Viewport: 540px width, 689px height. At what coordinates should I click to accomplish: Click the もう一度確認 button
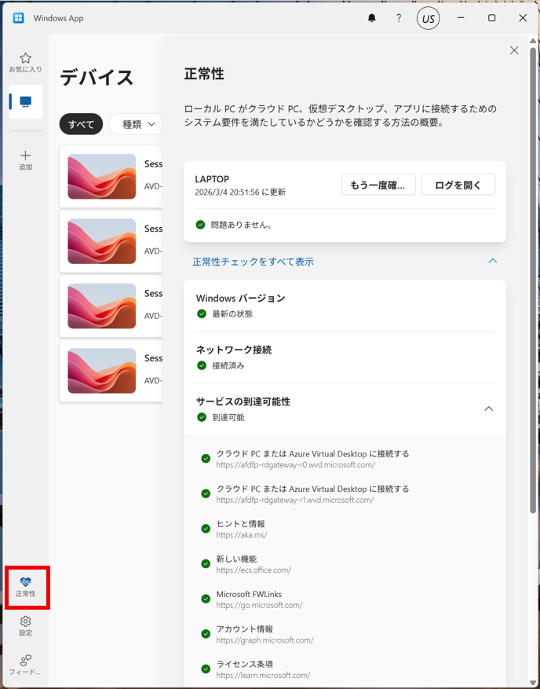tap(378, 185)
